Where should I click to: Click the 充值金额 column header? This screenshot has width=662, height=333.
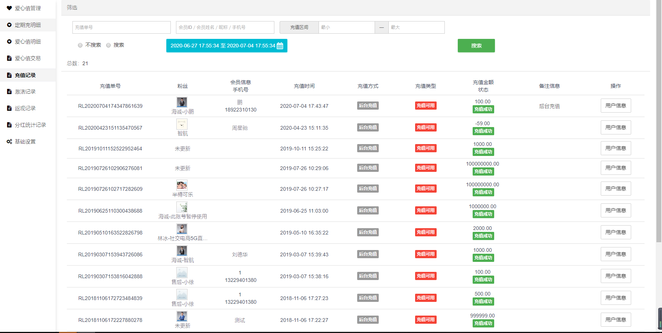point(483,82)
